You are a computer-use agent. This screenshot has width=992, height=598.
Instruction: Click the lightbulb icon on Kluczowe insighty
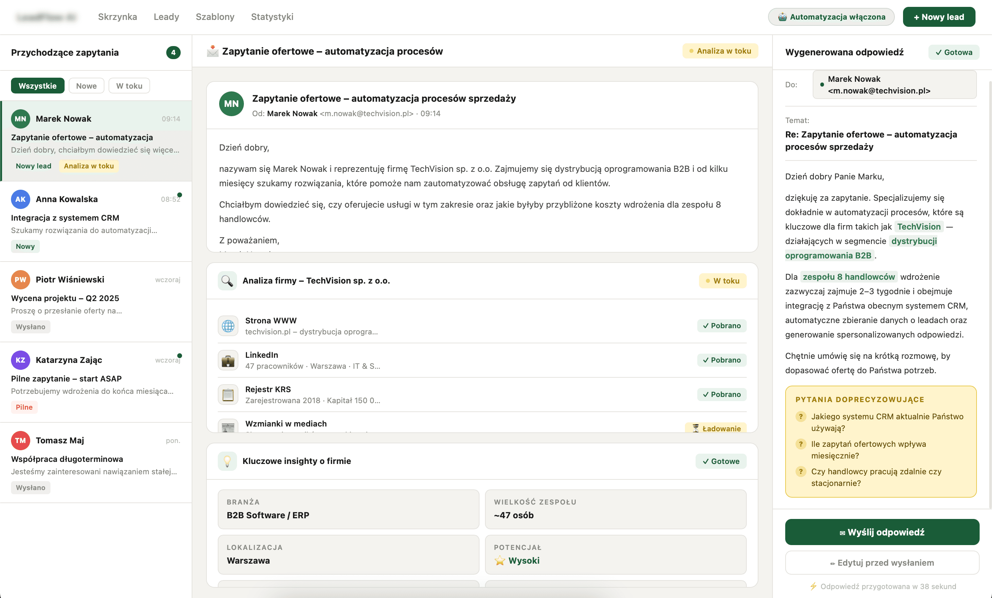point(227,461)
